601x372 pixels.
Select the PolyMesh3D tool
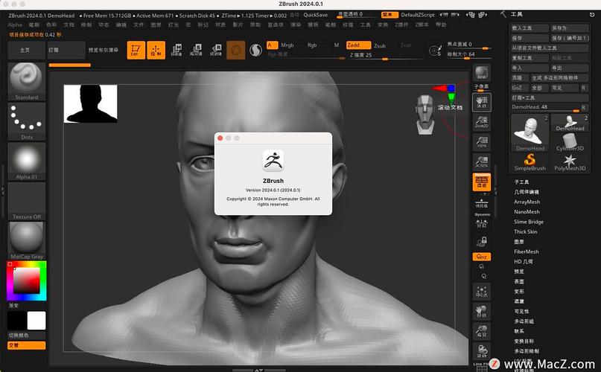pyautogui.click(x=570, y=162)
